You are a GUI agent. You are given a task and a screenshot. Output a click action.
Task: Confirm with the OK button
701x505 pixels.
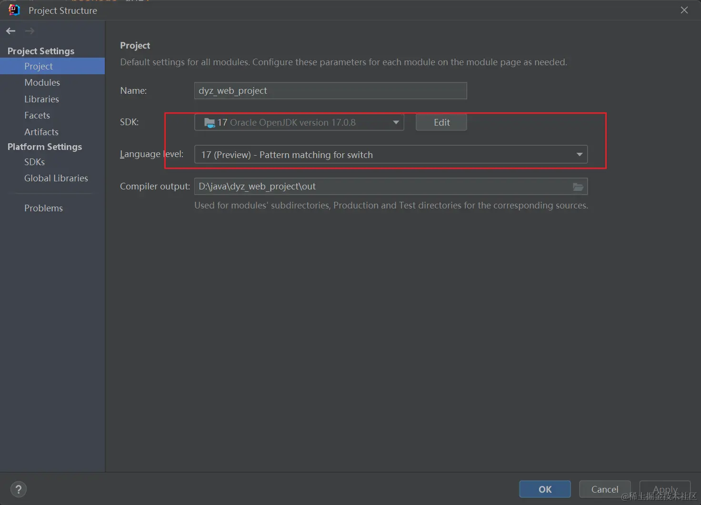coord(545,489)
